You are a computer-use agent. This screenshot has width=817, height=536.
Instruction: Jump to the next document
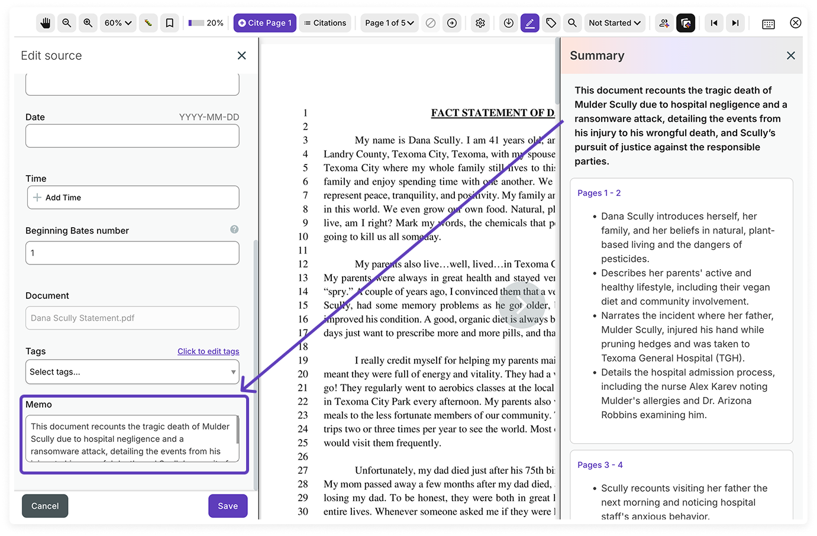(x=735, y=22)
